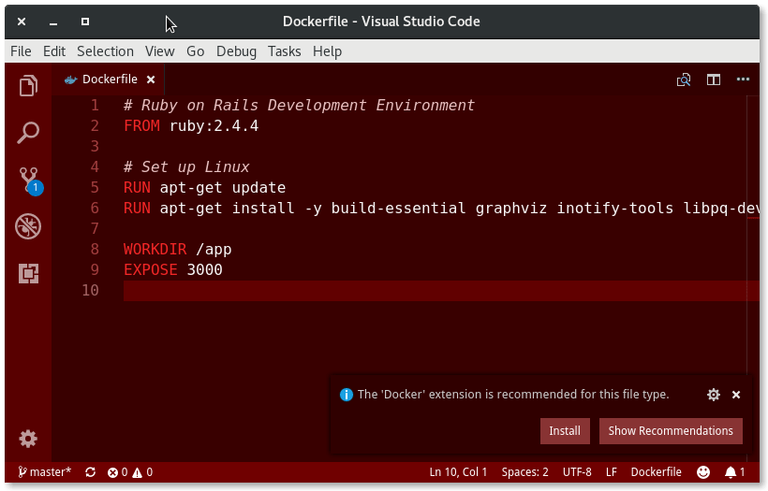Open the warnings count in status bar

142,472
